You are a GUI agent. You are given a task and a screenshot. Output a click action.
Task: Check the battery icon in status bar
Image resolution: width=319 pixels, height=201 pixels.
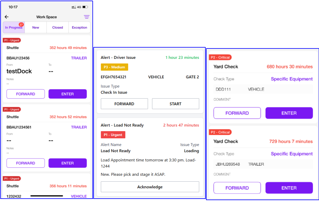pyautogui.click(x=85, y=7)
